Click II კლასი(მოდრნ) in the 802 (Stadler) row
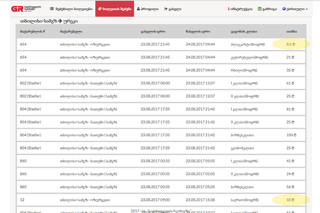This screenshot has width=320, height=213. (245, 96)
